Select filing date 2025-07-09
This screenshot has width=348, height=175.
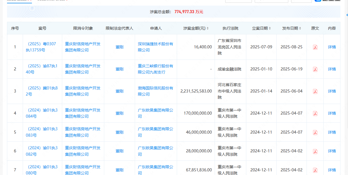tap(261, 47)
